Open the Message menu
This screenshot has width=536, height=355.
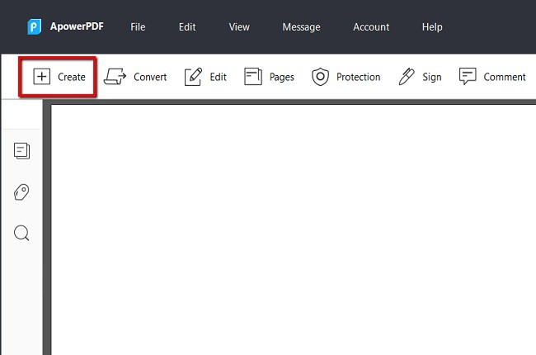(301, 27)
